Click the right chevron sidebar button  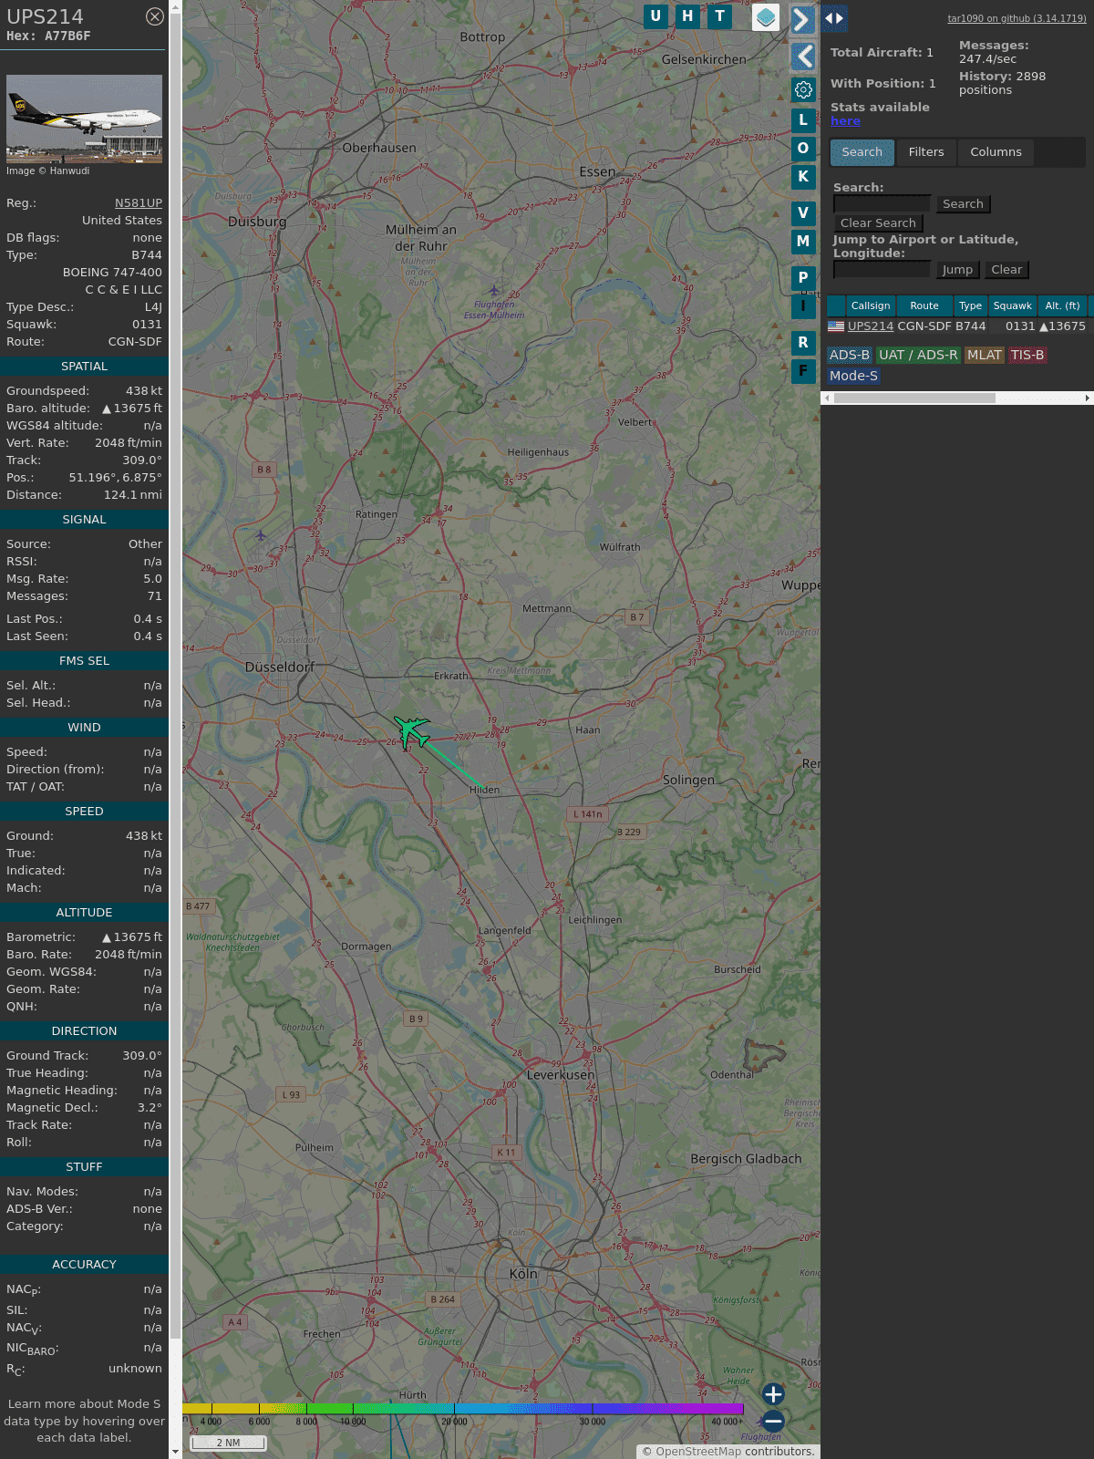(802, 20)
